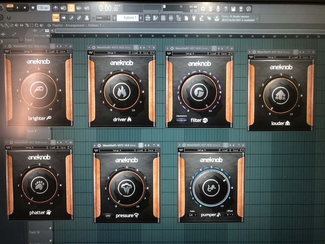Select the playlist zoom magnifier tool
The image size is (325, 244).
(37, 25)
